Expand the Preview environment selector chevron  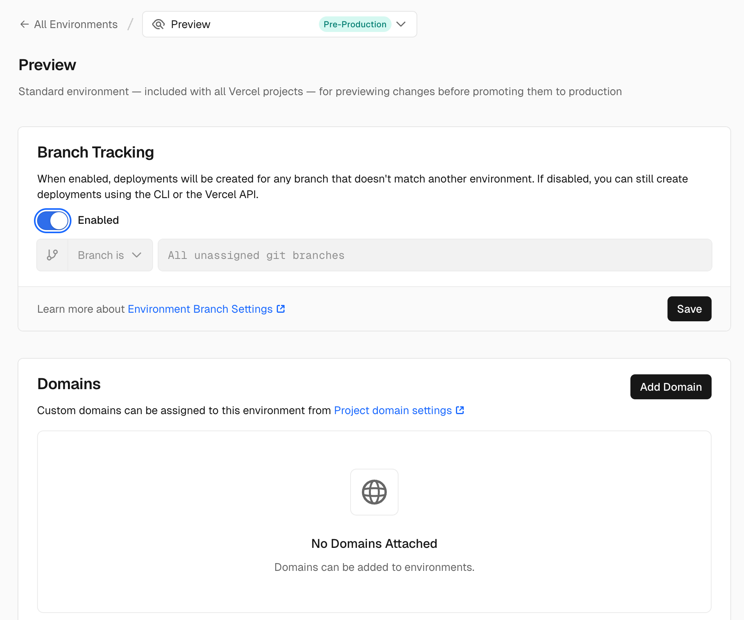point(401,24)
